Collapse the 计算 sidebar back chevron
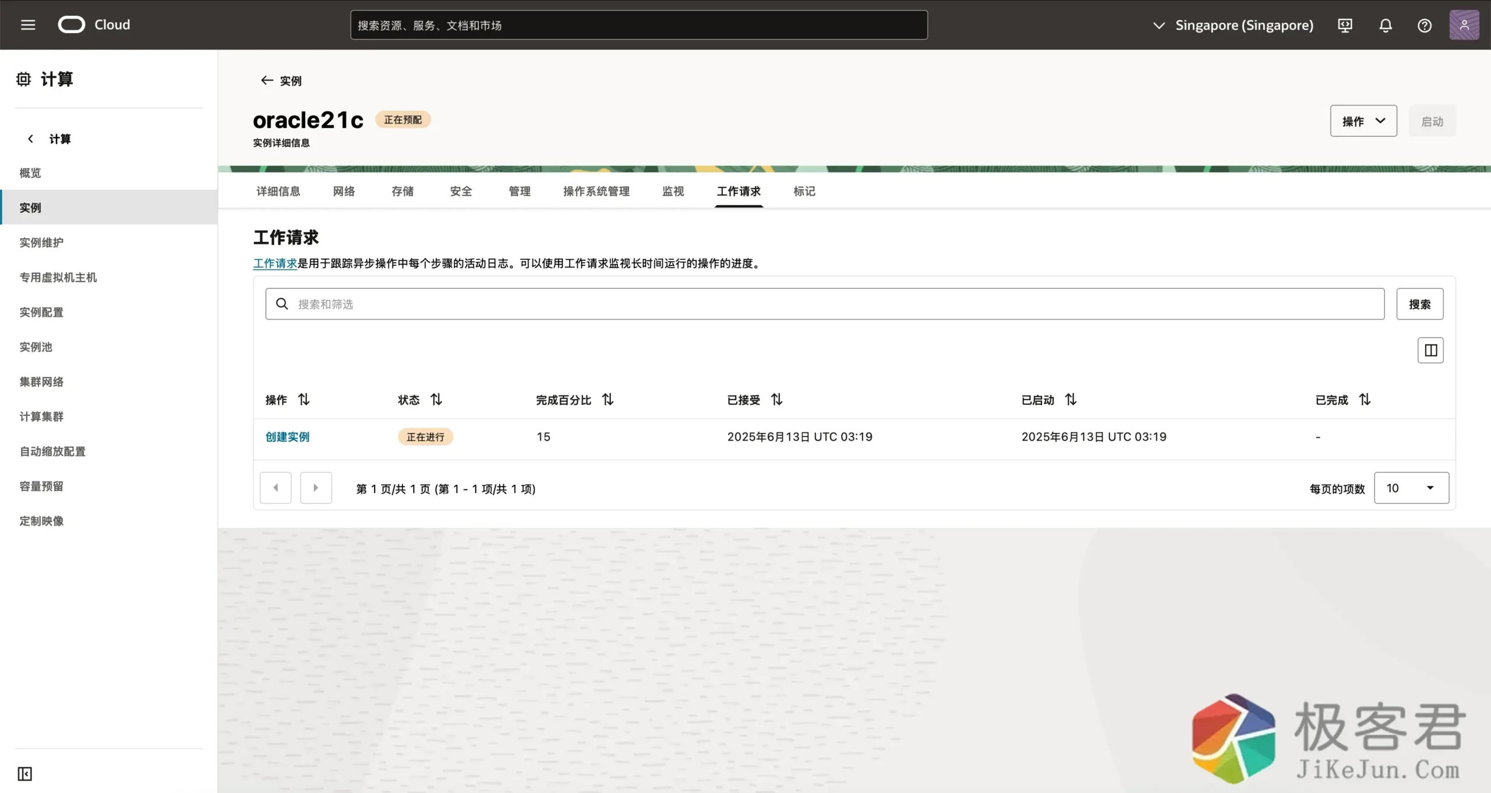This screenshot has height=793, width=1491. tap(30, 139)
